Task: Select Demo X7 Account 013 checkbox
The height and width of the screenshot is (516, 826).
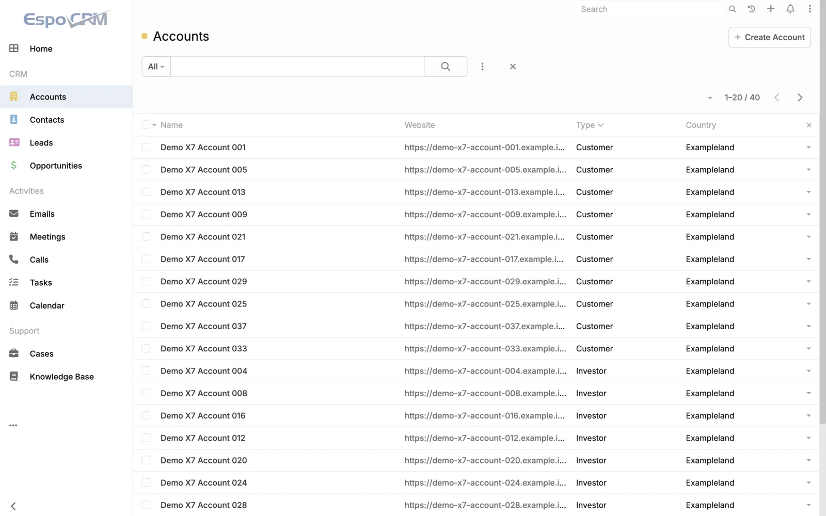Action: coord(146,192)
